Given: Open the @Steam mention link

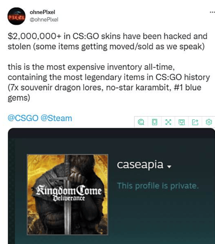Looking at the screenshot, I should [56, 118].
